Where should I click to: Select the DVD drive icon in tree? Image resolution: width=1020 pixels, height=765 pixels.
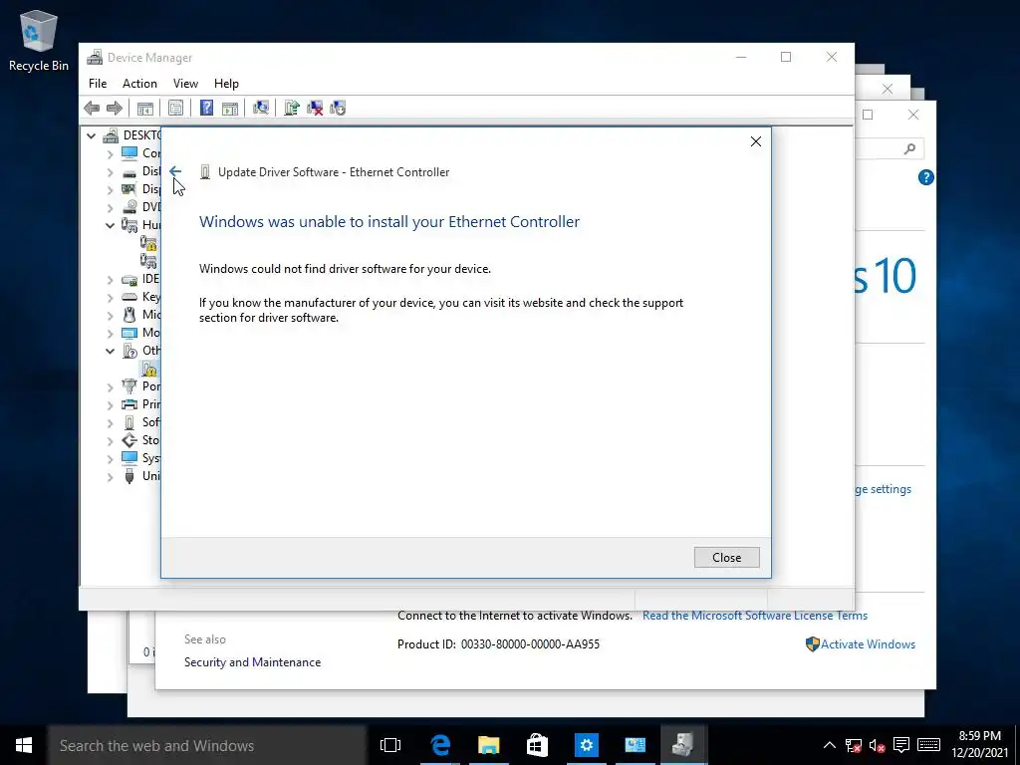click(129, 207)
